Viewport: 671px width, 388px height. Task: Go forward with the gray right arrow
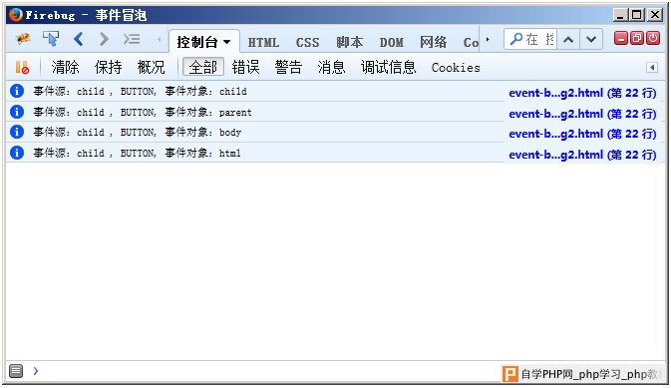(x=104, y=39)
